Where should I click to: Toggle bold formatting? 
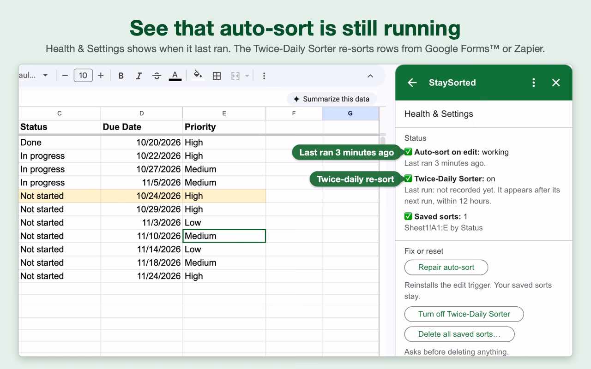click(121, 76)
